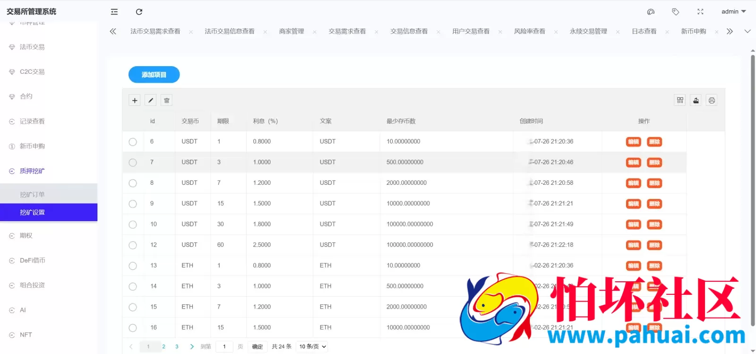This screenshot has width=756, height=354.
Task: Switch to 法币交易信息查看 tab
Action: [x=230, y=31]
